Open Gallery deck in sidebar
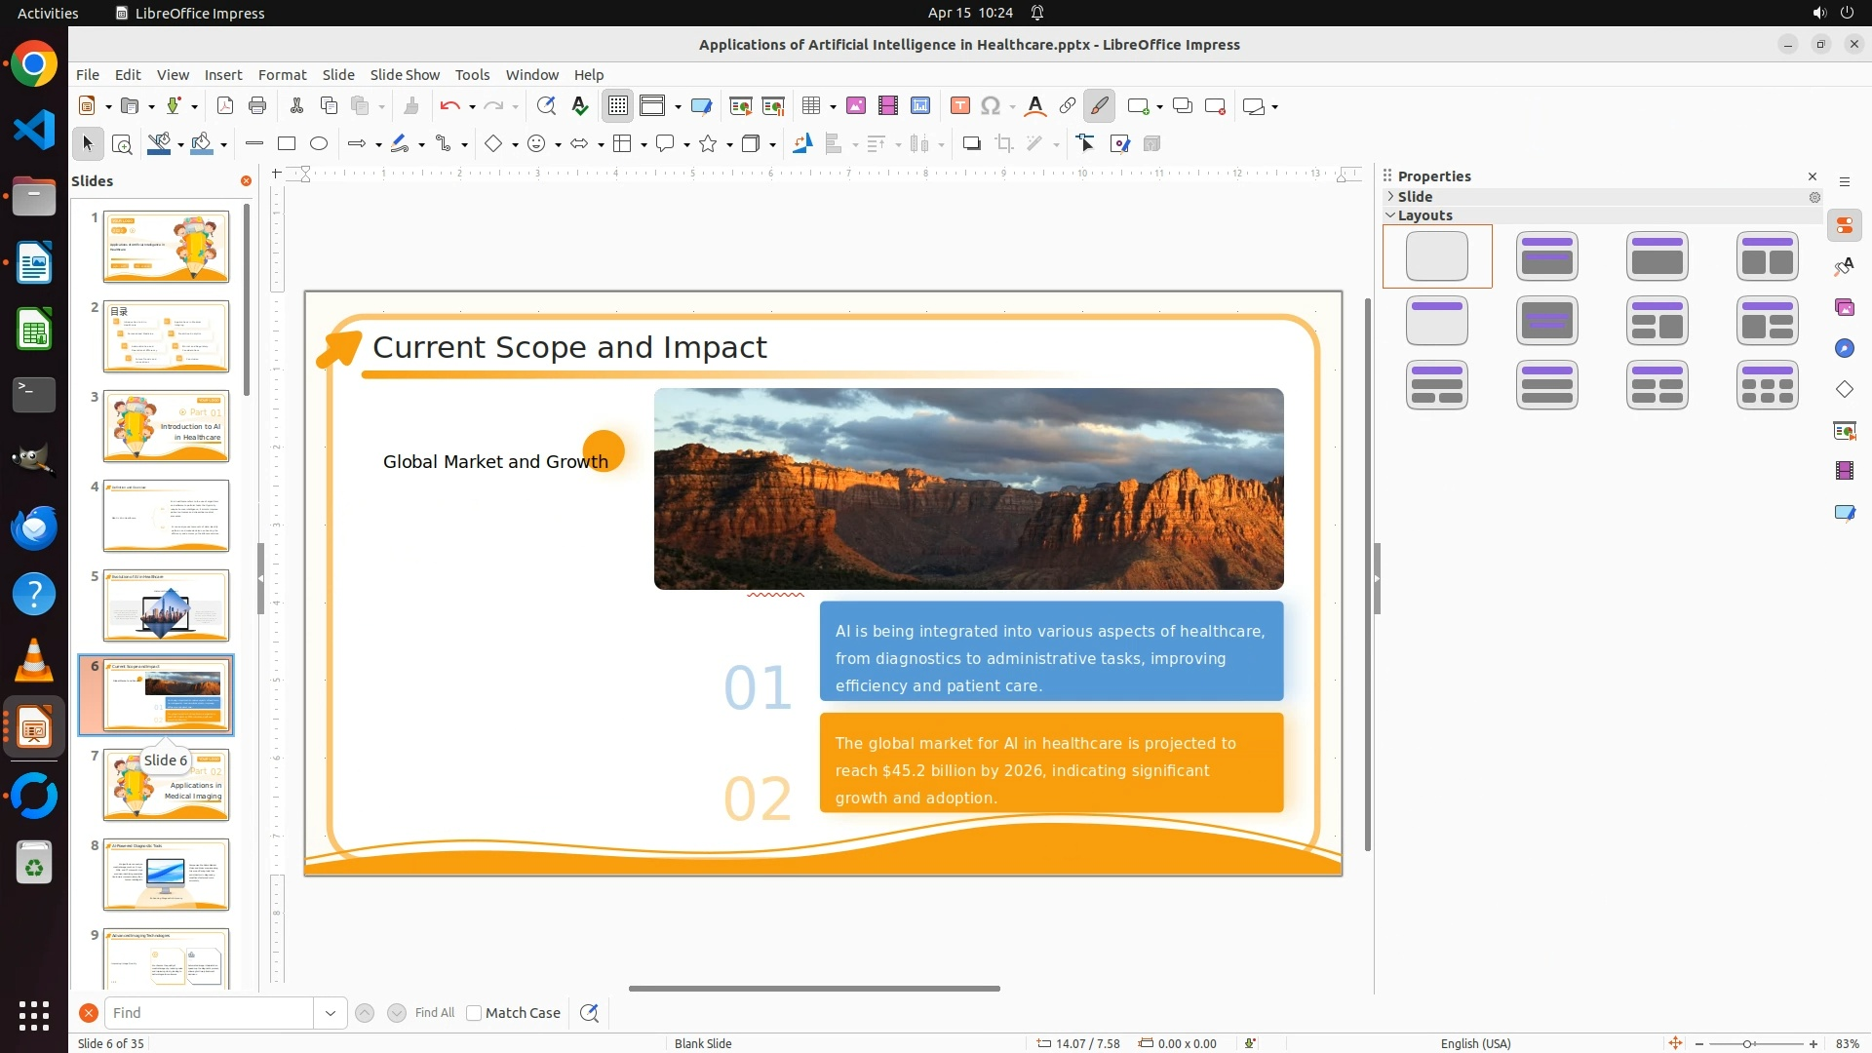Viewport: 1872px width, 1053px height. [x=1845, y=308]
